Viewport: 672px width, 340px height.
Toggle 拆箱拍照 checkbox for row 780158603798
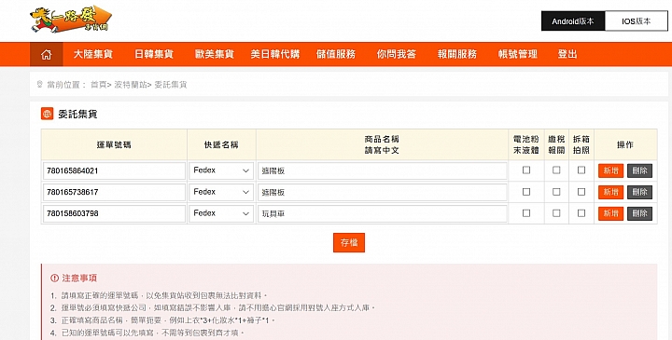(581, 213)
